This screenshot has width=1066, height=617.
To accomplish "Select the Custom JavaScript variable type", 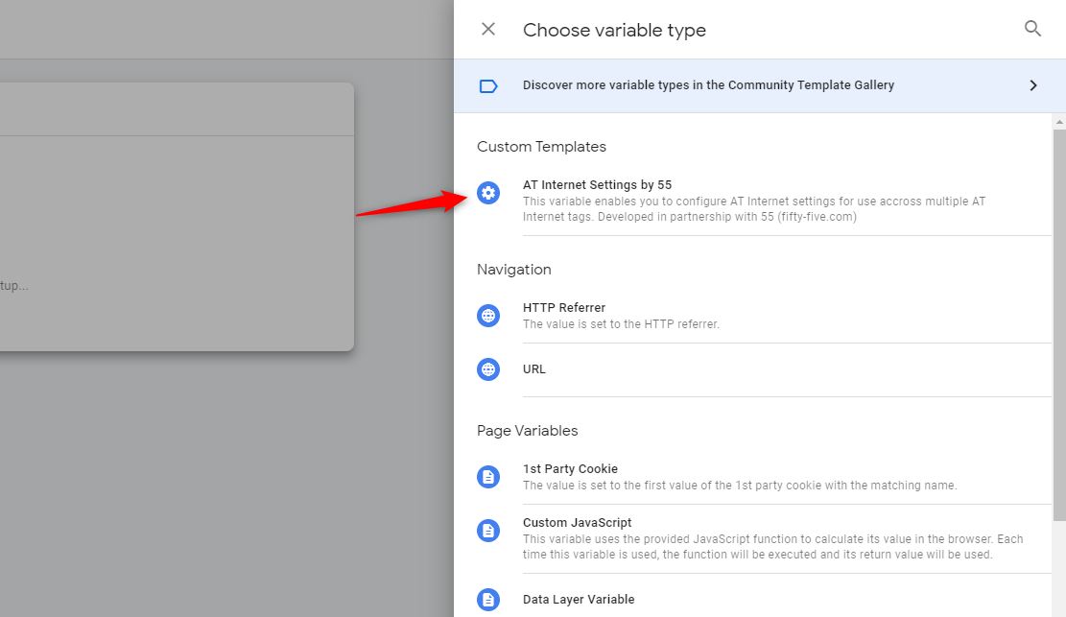I will click(577, 523).
